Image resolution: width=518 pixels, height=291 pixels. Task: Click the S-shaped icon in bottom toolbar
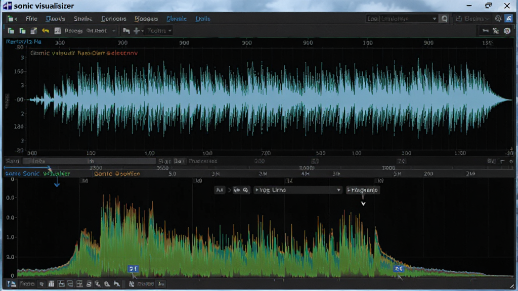[89, 284]
